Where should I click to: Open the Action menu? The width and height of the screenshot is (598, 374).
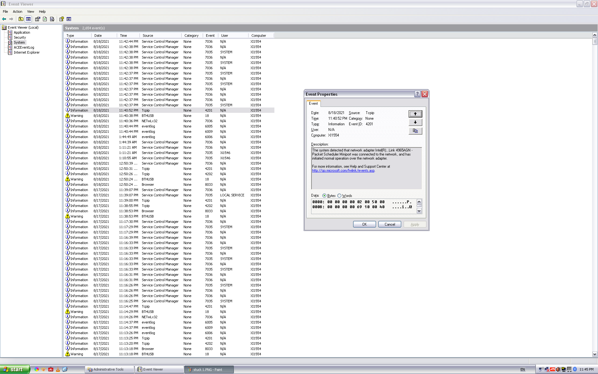[x=17, y=12]
